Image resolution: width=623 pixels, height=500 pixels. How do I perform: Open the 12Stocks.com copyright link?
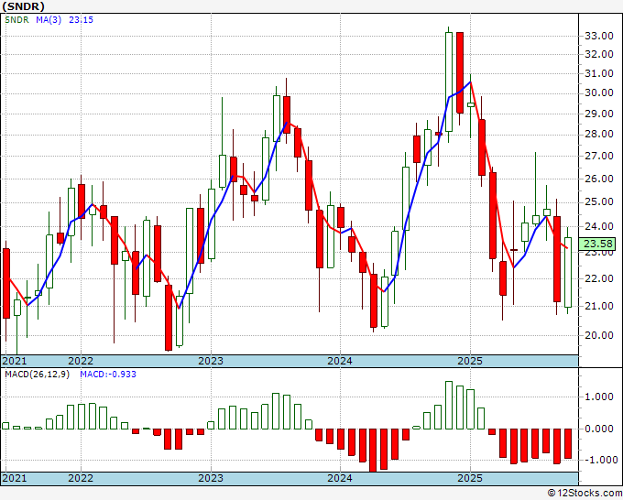tap(585, 493)
